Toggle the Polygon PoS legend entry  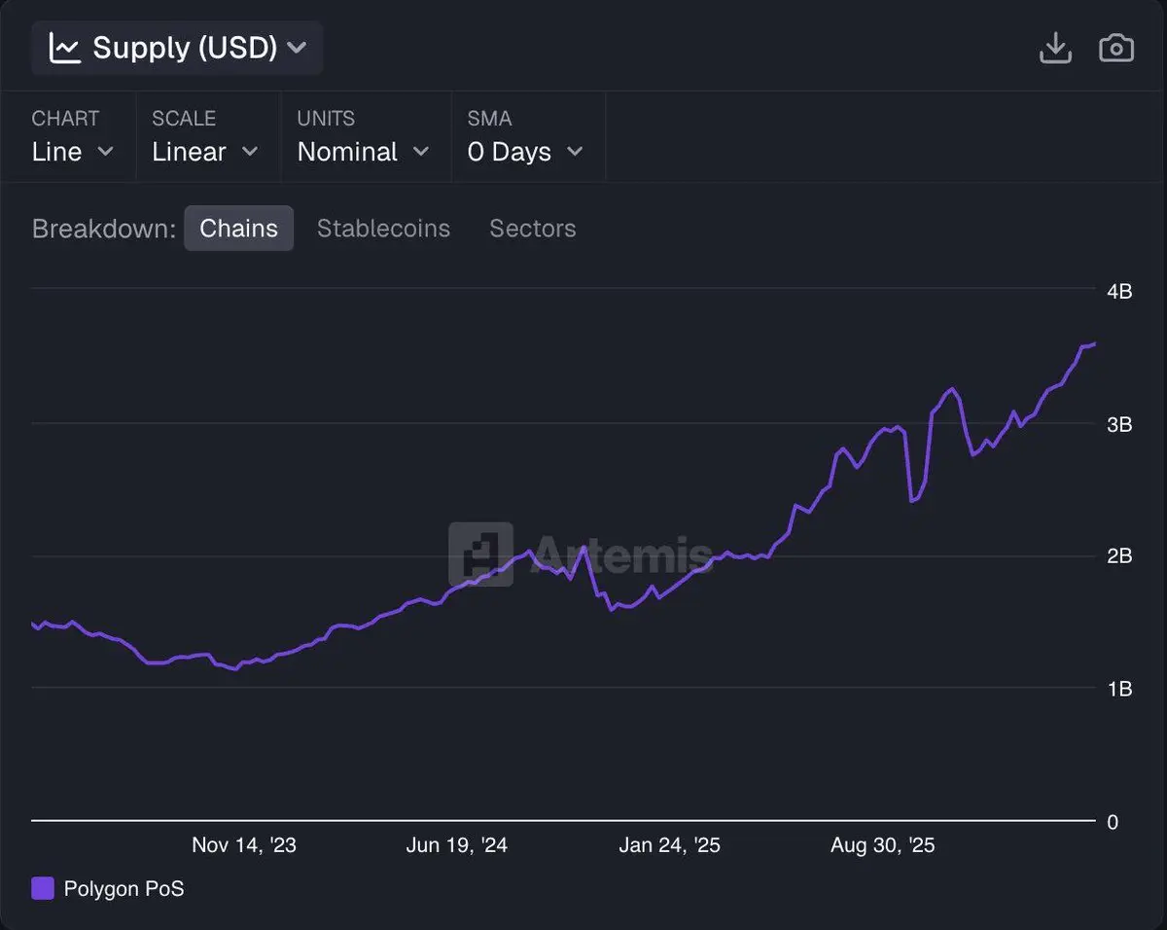pyautogui.click(x=124, y=888)
